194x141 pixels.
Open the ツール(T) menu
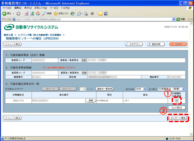tap(54, 8)
